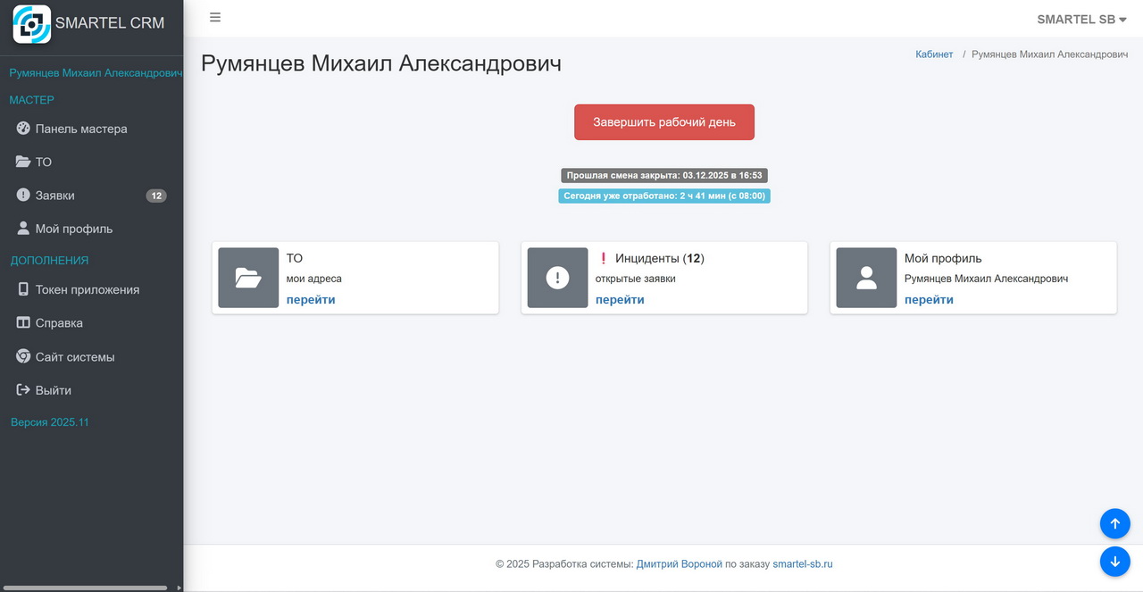Screen dimensions: 1143x592
Task: Open the ТО sidebar menu item
Action: tap(43, 162)
